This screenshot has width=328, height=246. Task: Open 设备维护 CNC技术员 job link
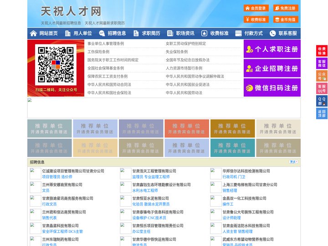(x=149, y=218)
